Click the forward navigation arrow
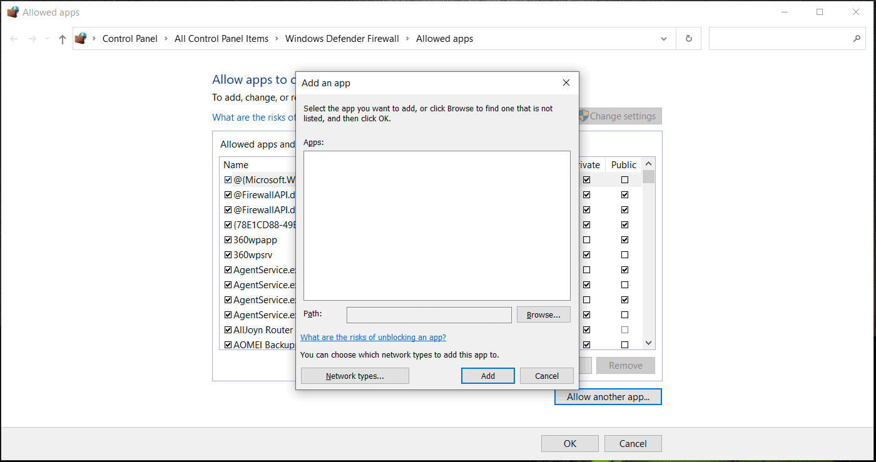The image size is (876, 462). (32, 39)
